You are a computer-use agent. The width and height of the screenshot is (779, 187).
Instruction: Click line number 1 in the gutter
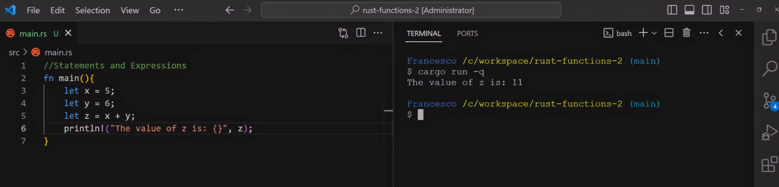pyautogui.click(x=23, y=65)
